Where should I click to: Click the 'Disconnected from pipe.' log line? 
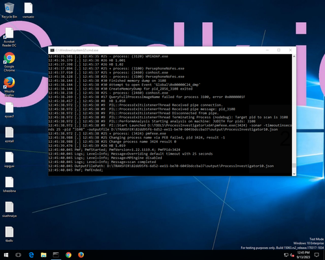point(133,113)
